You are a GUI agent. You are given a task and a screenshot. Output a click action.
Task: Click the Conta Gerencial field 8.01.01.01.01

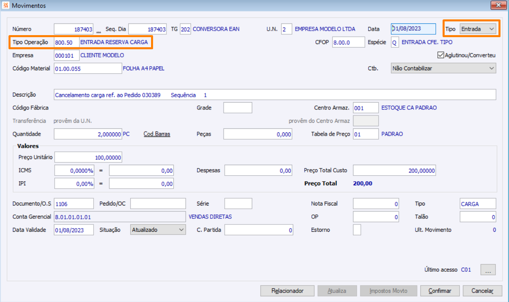tap(119, 217)
